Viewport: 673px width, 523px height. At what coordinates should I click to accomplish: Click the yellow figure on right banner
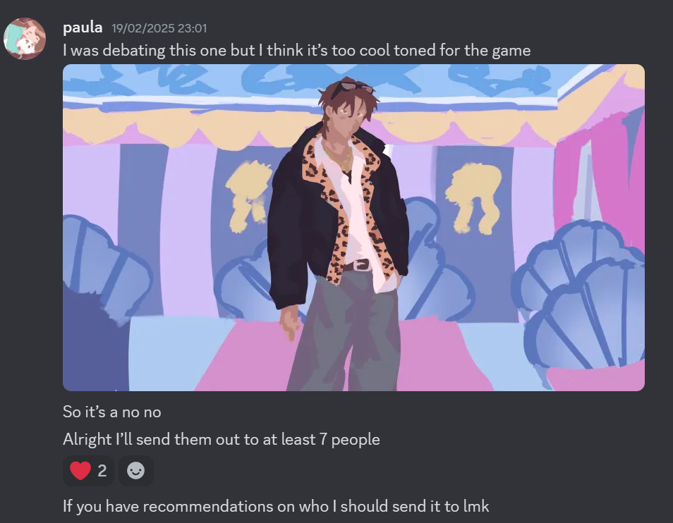pyautogui.click(x=474, y=198)
